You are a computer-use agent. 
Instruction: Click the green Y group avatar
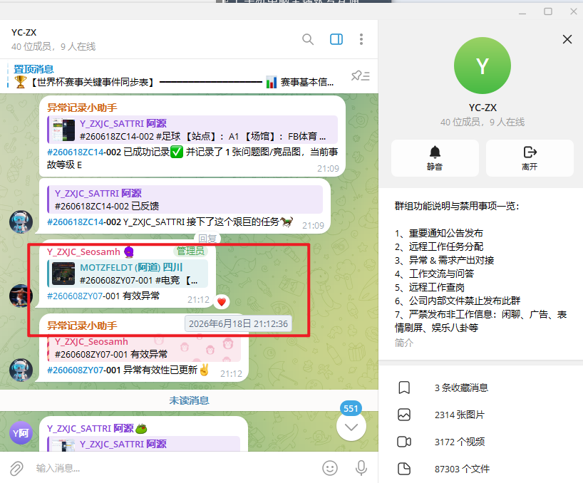pyautogui.click(x=483, y=66)
